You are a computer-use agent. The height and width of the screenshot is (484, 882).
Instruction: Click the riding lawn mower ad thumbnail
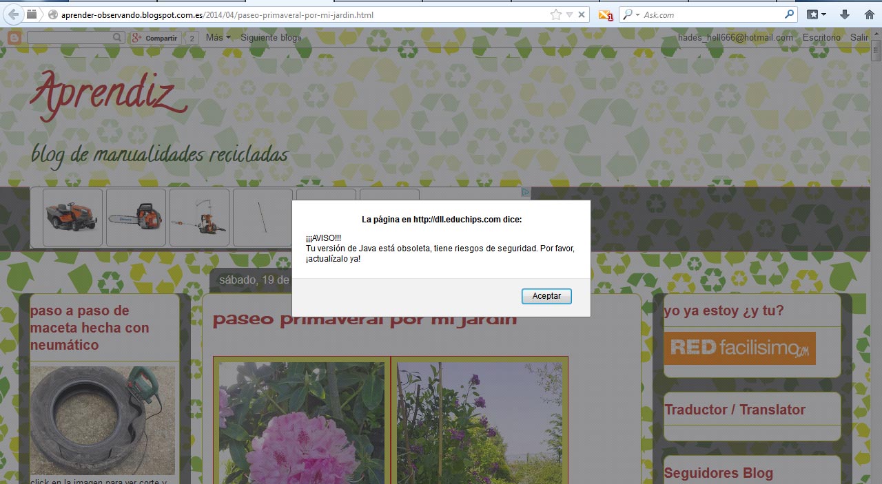click(x=72, y=217)
